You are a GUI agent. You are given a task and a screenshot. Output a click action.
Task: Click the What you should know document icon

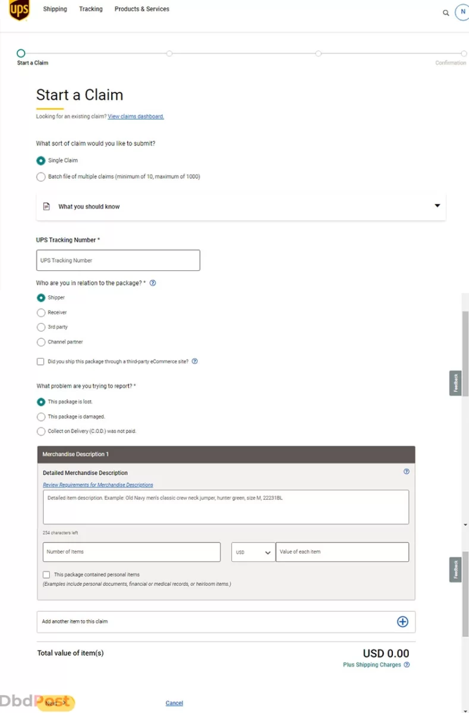[x=46, y=207]
